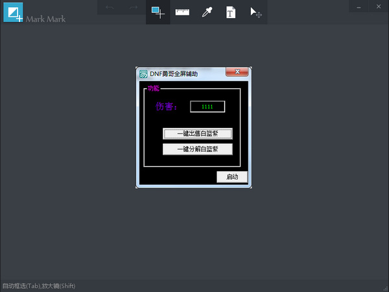Click the 启动 button
Image resolution: width=389 pixels, height=292 pixels.
click(231, 177)
